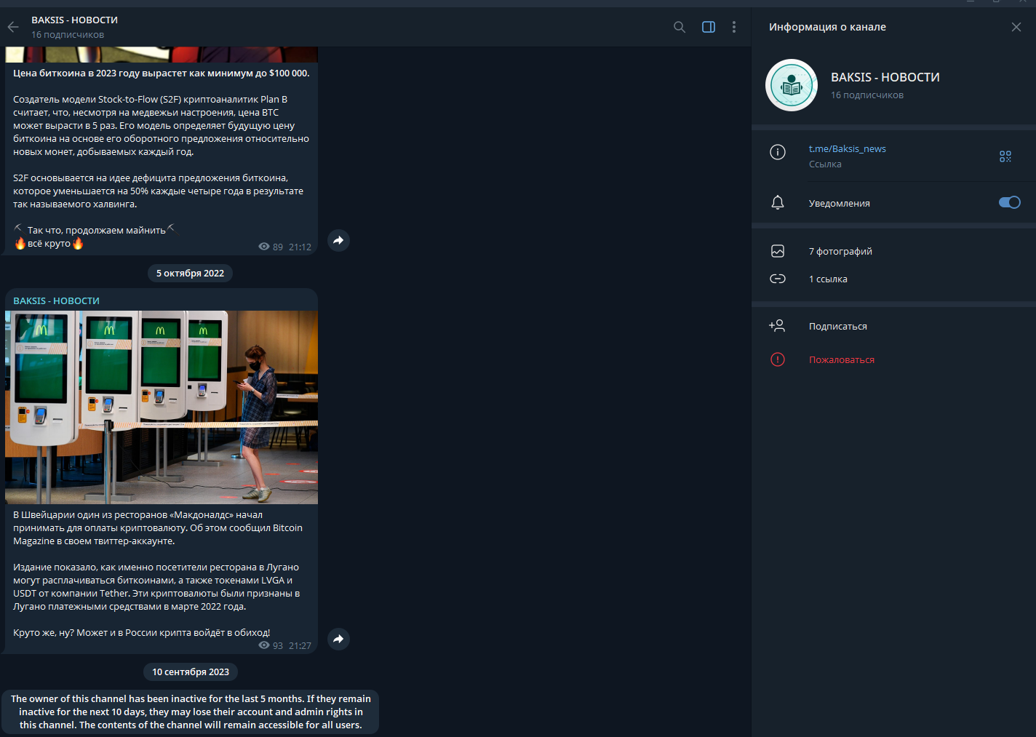The image size is (1036, 737).
Task: Click the inactive owner service message
Action: pyautogui.click(x=191, y=712)
